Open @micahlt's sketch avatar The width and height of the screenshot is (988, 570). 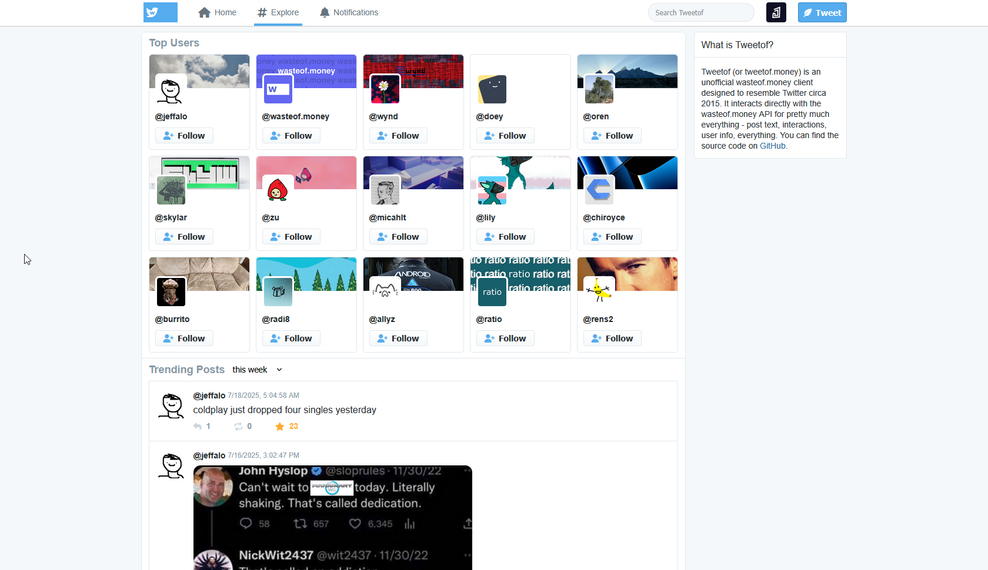(x=385, y=190)
